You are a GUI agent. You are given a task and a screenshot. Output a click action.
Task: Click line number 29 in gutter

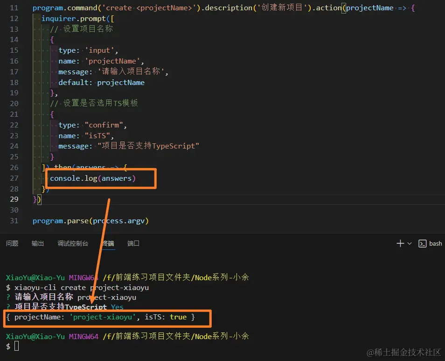tap(14, 199)
